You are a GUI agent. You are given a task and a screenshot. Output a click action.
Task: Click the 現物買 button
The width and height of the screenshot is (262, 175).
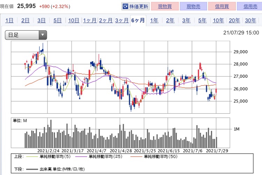pyautogui.click(x=165, y=6)
